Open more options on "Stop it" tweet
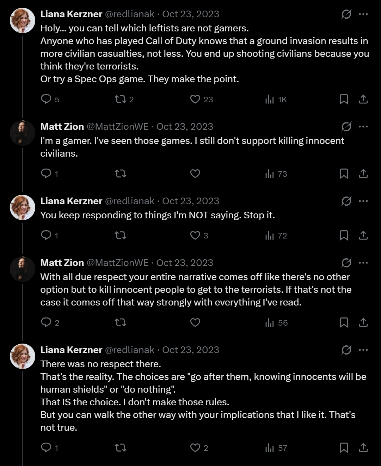Viewport: 381px width, 466px height. click(363, 201)
